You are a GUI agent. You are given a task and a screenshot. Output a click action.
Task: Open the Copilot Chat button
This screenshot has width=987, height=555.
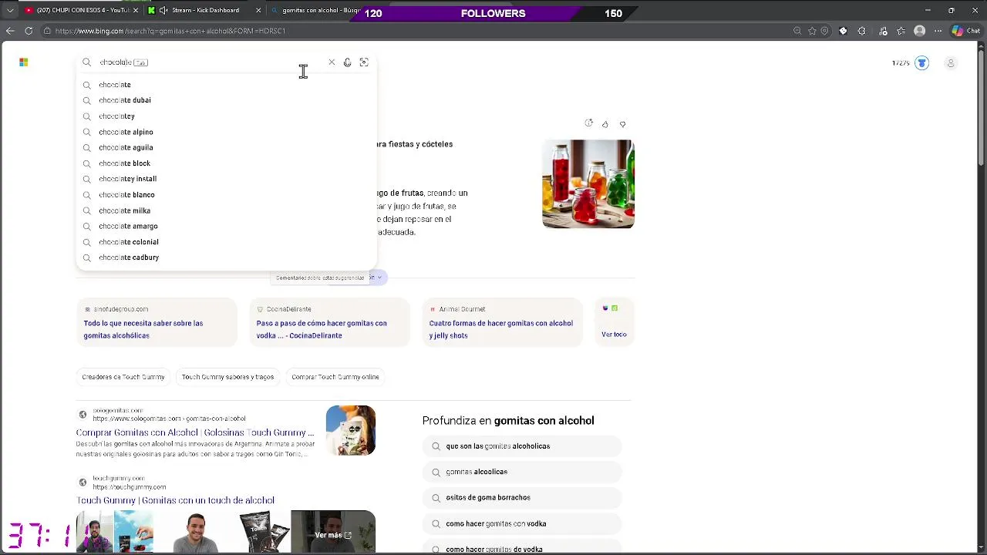coord(966,31)
